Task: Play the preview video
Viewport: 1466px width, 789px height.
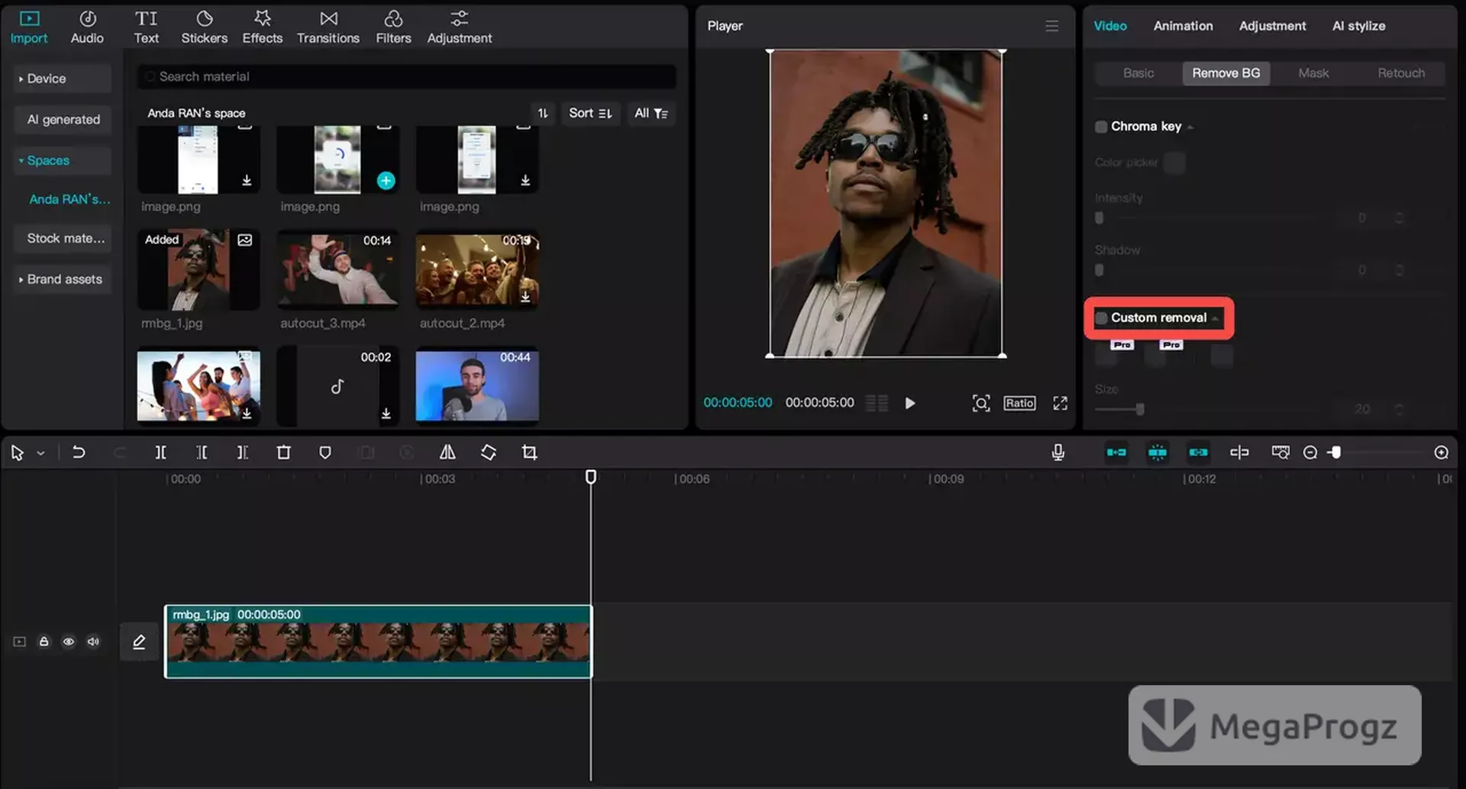Action: click(909, 403)
